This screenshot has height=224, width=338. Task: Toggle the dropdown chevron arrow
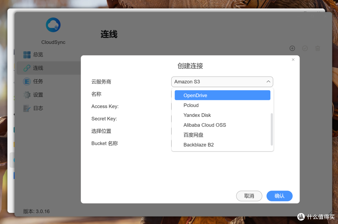(268, 82)
